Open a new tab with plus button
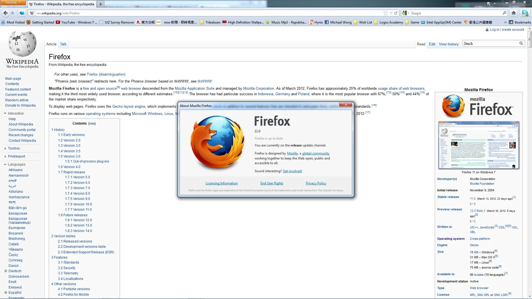Screen dimensions: 532x299 click(x=101, y=4)
